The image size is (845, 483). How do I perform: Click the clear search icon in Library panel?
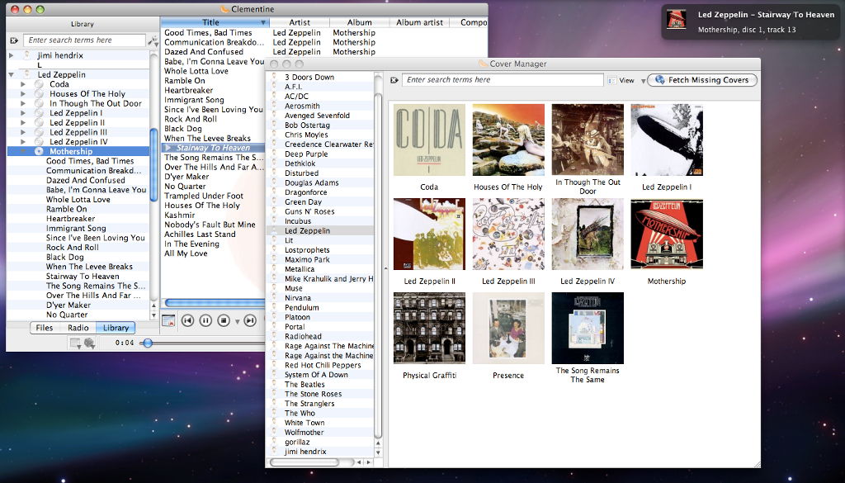(x=14, y=40)
